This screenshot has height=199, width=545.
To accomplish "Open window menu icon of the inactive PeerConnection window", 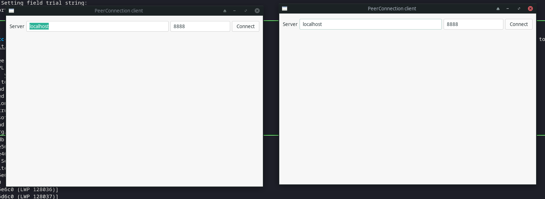I will (x=11, y=11).
